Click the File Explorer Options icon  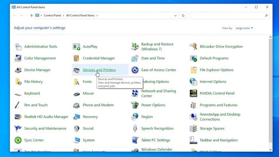tap(194, 70)
